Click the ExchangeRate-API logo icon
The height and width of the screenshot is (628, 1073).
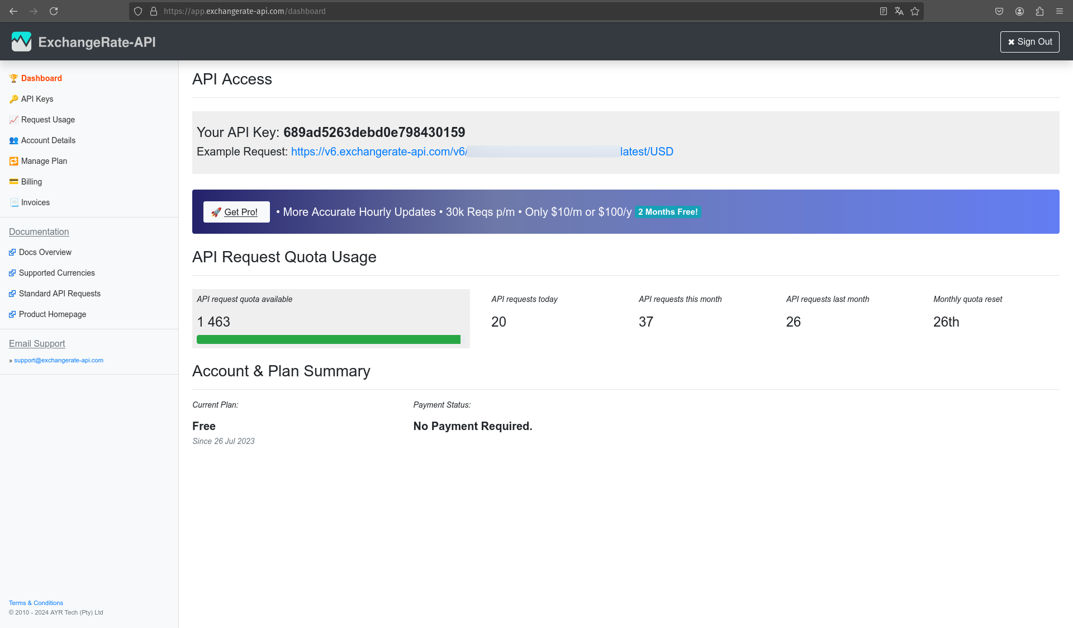tap(21, 42)
